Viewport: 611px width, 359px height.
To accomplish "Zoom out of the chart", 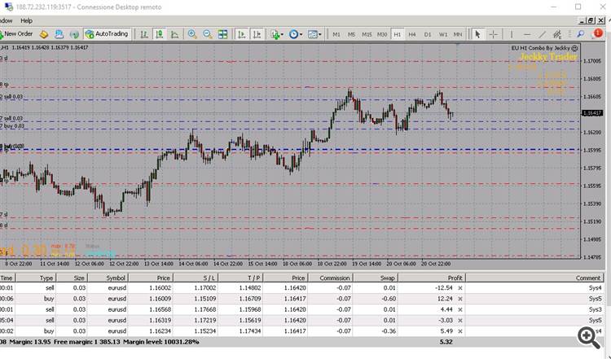I will coord(207,34).
